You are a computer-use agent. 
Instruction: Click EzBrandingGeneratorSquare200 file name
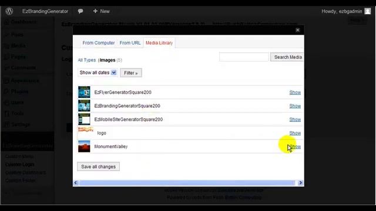tap(127, 105)
